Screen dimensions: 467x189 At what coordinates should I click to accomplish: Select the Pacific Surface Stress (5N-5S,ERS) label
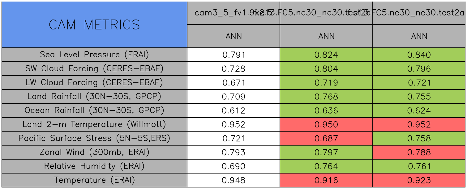[94, 138]
